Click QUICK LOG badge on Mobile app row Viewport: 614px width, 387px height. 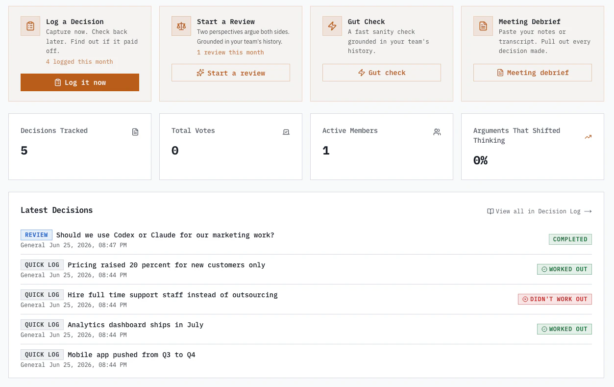click(42, 355)
